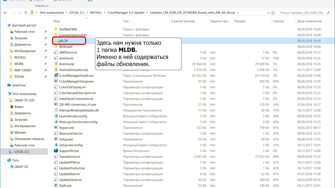Screen dimensions: 335x188
Task: Sort by the Сжатый размер column header
Action: point(183,21)
